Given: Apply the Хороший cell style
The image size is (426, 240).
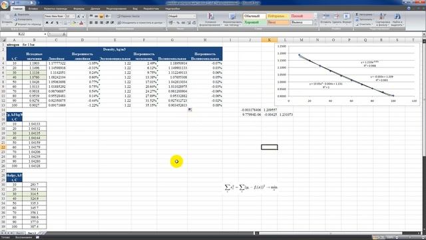Looking at the screenshot, I should [x=254, y=22].
